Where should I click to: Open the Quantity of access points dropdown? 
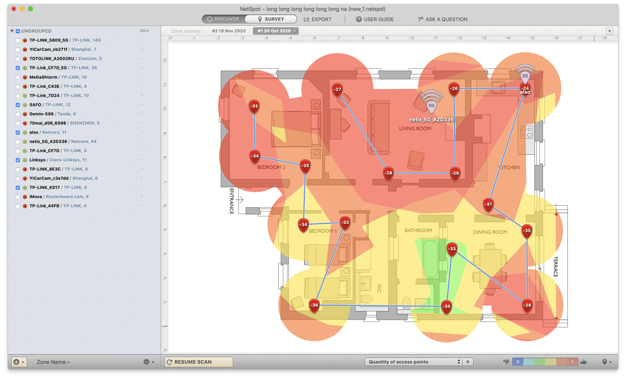[413, 362]
